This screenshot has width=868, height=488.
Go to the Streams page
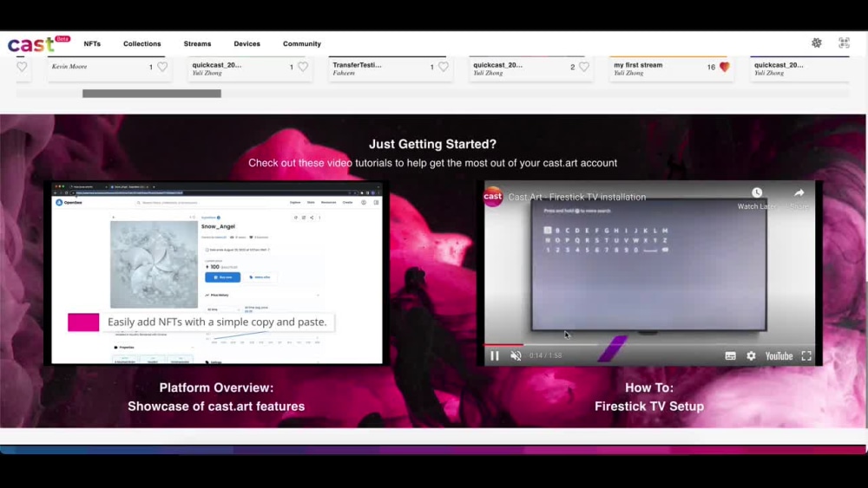[x=197, y=43]
